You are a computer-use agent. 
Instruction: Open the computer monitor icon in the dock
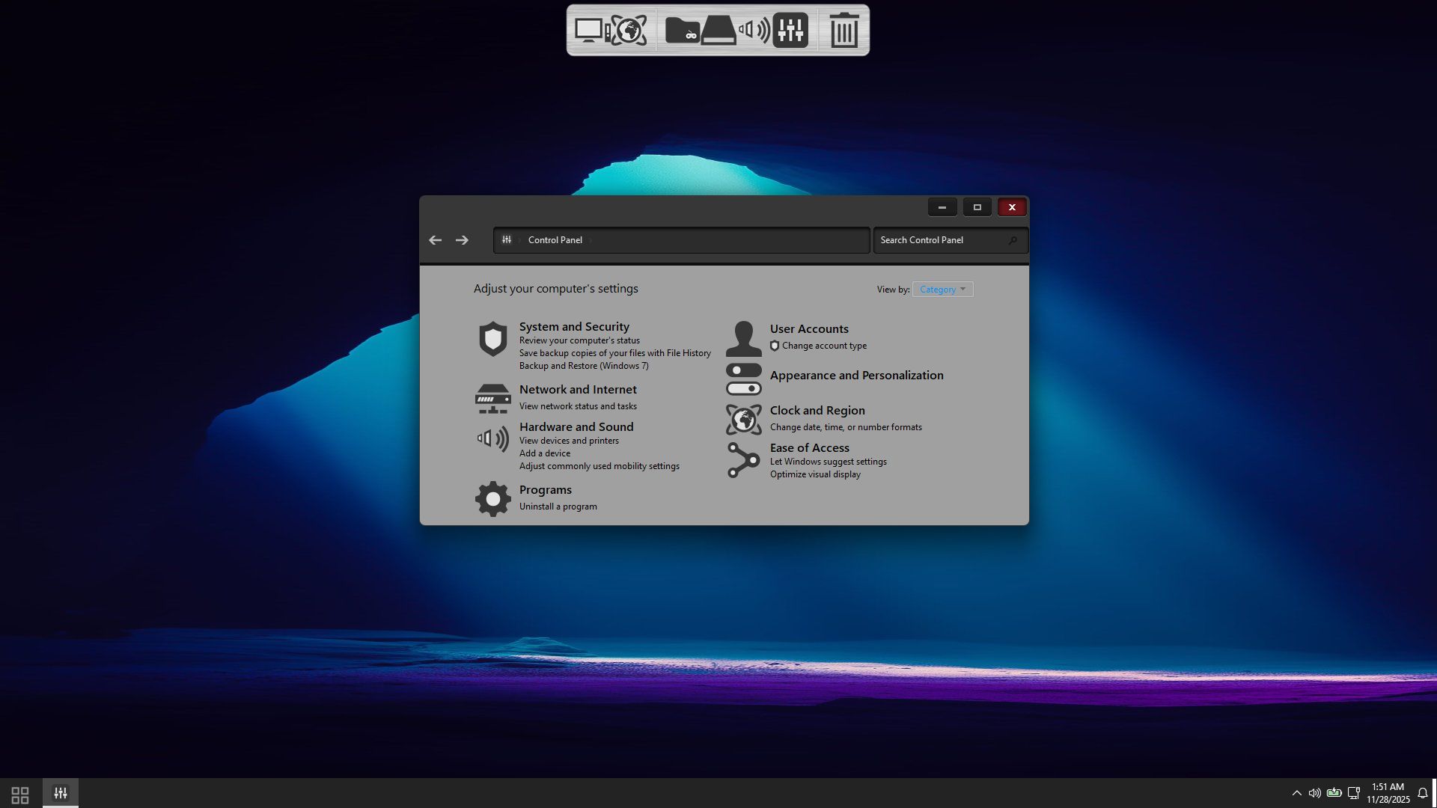click(x=590, y=31)
